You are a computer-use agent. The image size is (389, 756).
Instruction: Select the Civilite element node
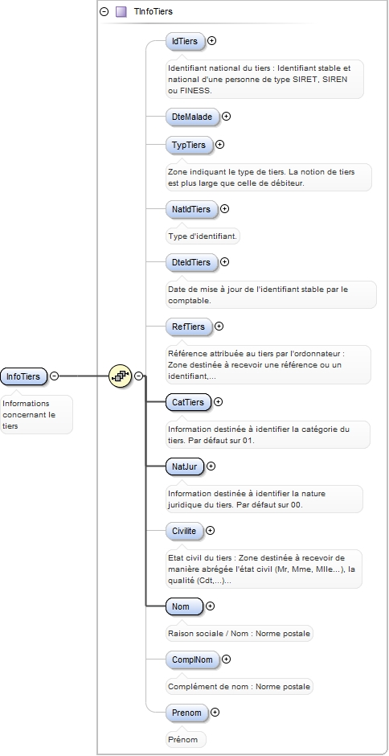click(x=184, y=531)
